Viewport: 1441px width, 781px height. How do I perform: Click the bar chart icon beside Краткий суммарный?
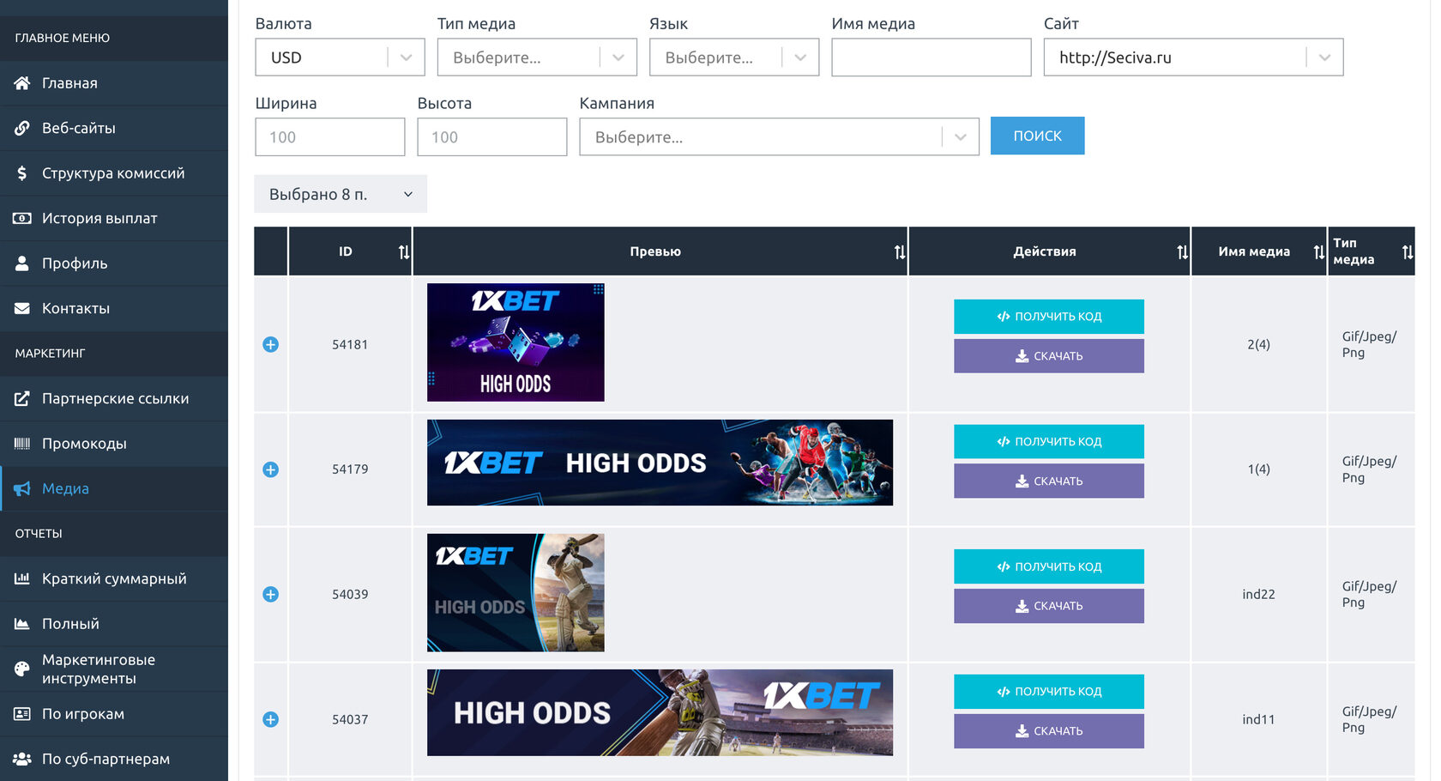(x=22, y=578)
